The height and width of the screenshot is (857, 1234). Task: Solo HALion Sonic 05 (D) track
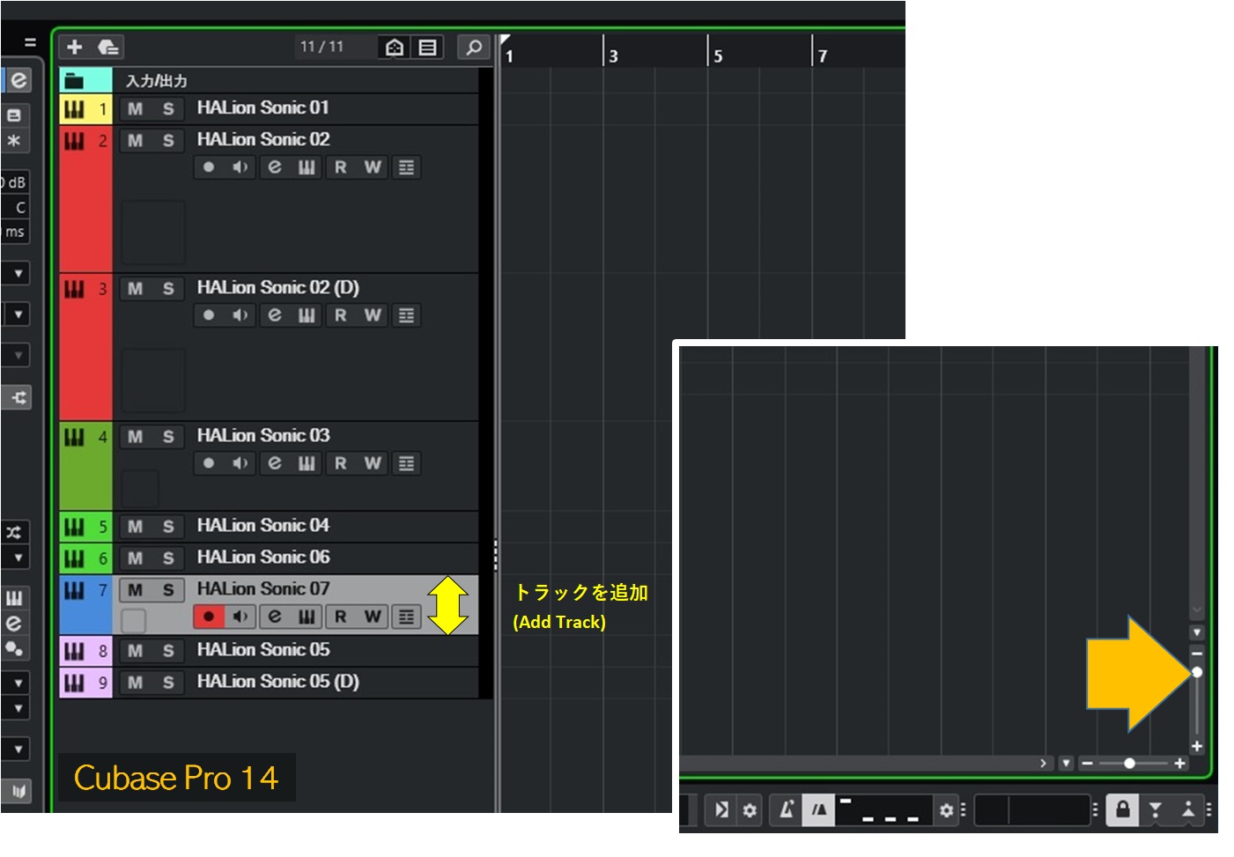coord(168,683)
